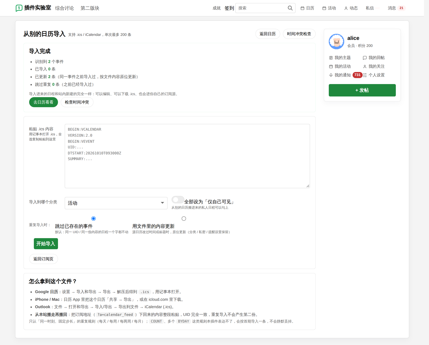Click the 去日历看看 button
Viewport: 429px width, 345px height.
[x=43, y=102]
